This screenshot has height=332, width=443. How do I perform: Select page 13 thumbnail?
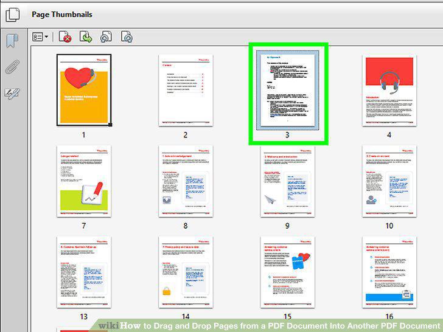pyautogui.click(x=84, y=272)
